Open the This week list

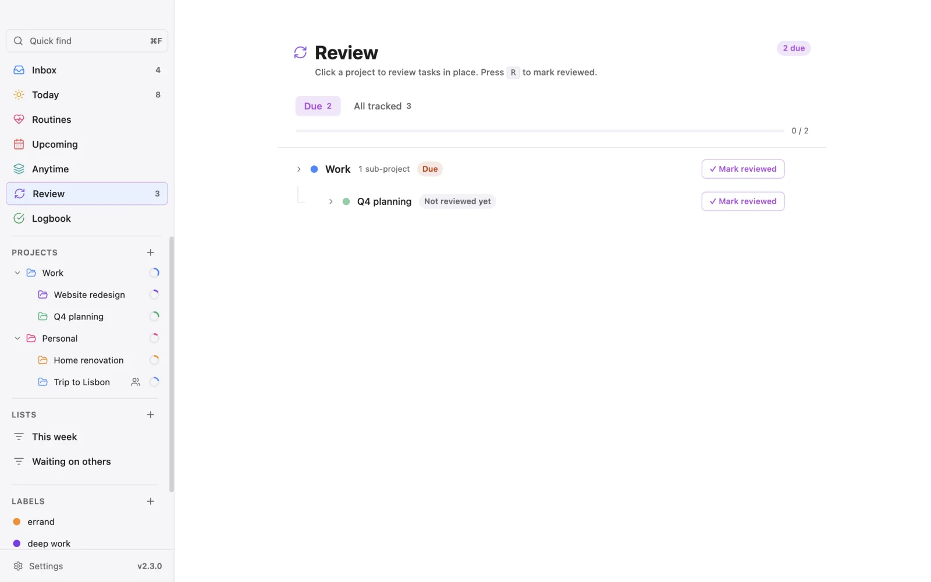87,437
